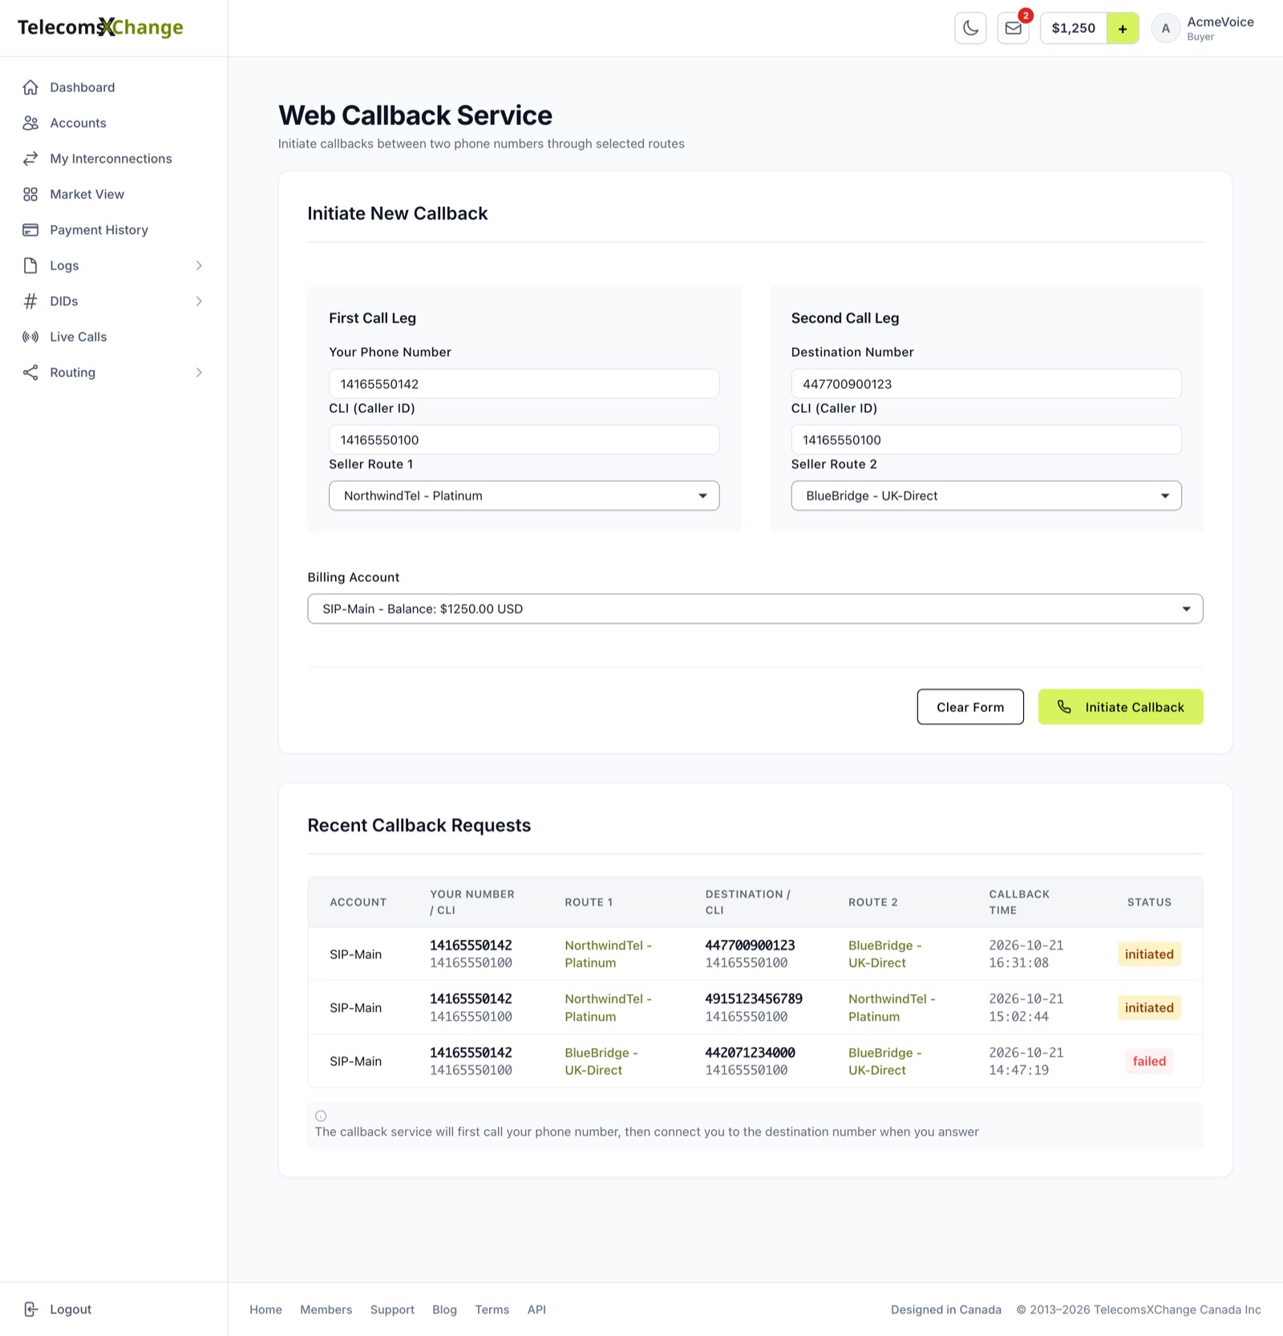
Task: Click callback time 2026-10-21 16:31:08
Action: click(1026, 954)
